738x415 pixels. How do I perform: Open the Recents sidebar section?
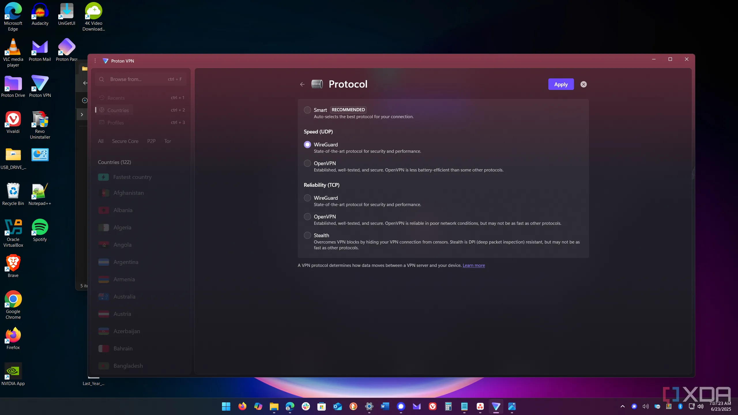[x=116, y=98]
